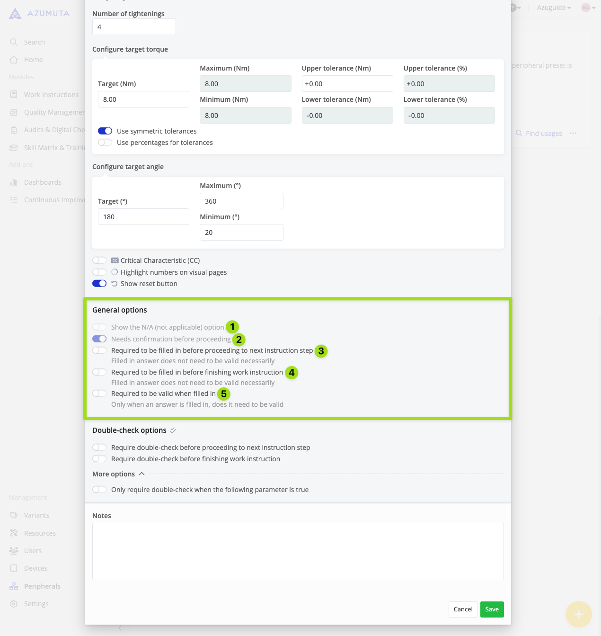The height and width of the screenshot is (636, 601).
Task: Click the Continuous Improvement checklist icon
Action: tap(14, 199)
